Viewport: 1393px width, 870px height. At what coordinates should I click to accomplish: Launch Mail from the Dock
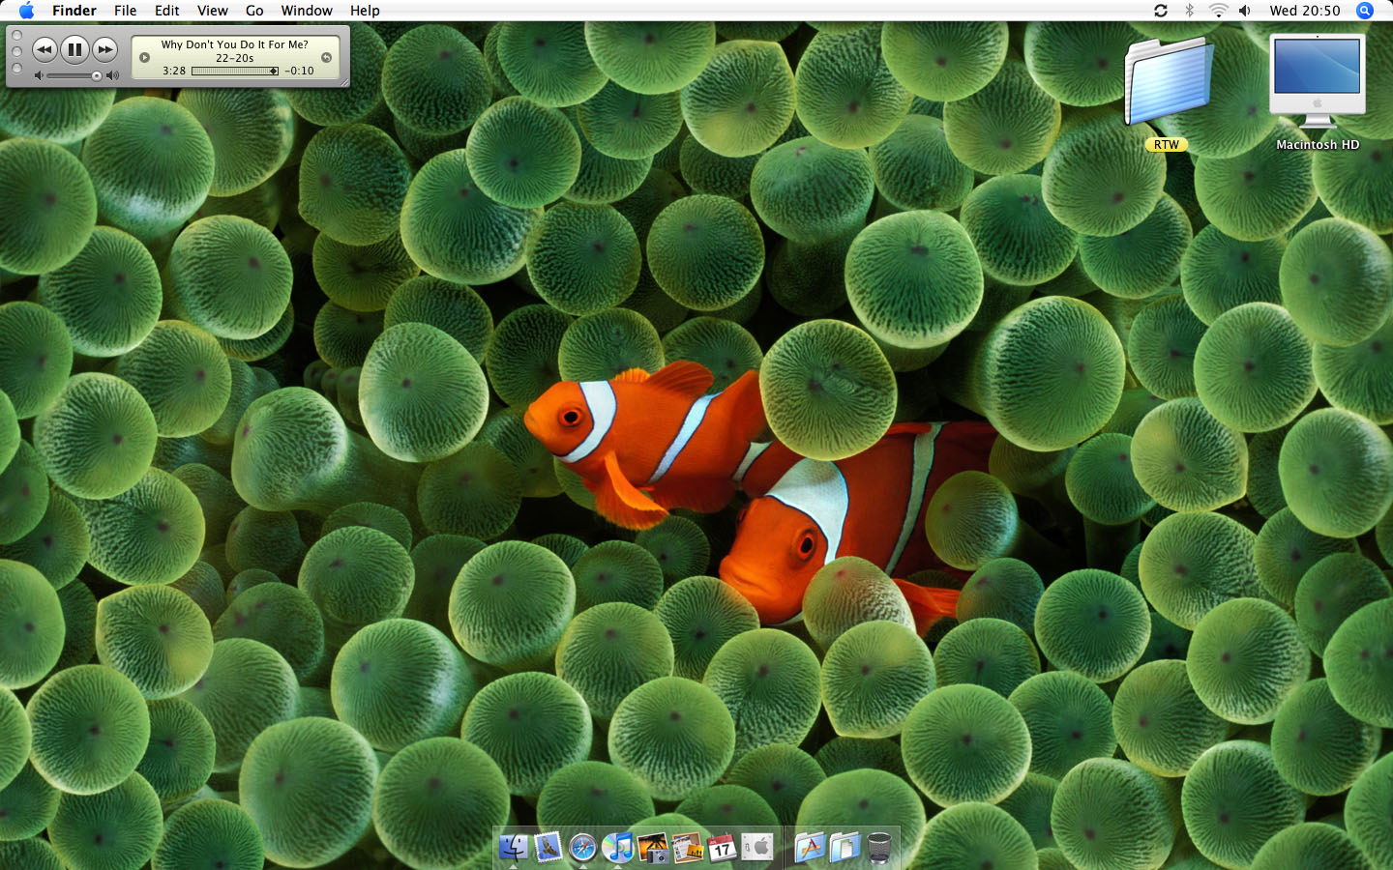(x=548, y=848)
